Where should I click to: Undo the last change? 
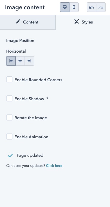coord(92,7)
